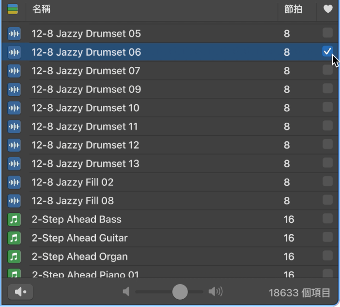The width and height of the screenshot is (340, 307).
Task: Select loop 12-8 Jazzy Drumset 06
Action: 170,52
